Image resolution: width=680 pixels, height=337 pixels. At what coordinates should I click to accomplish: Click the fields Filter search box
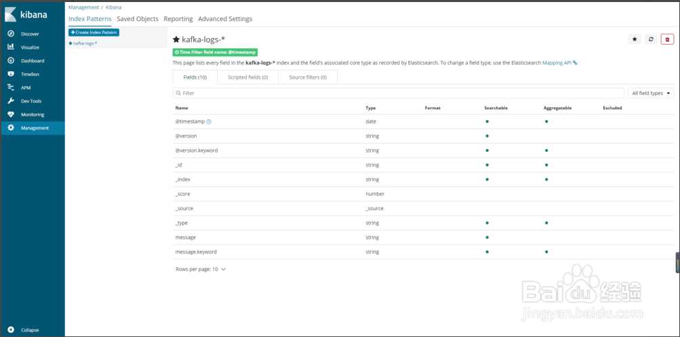[399, 93]
